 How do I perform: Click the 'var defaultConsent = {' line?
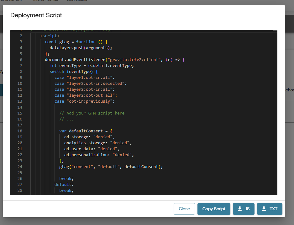click(x=86, y=131)
